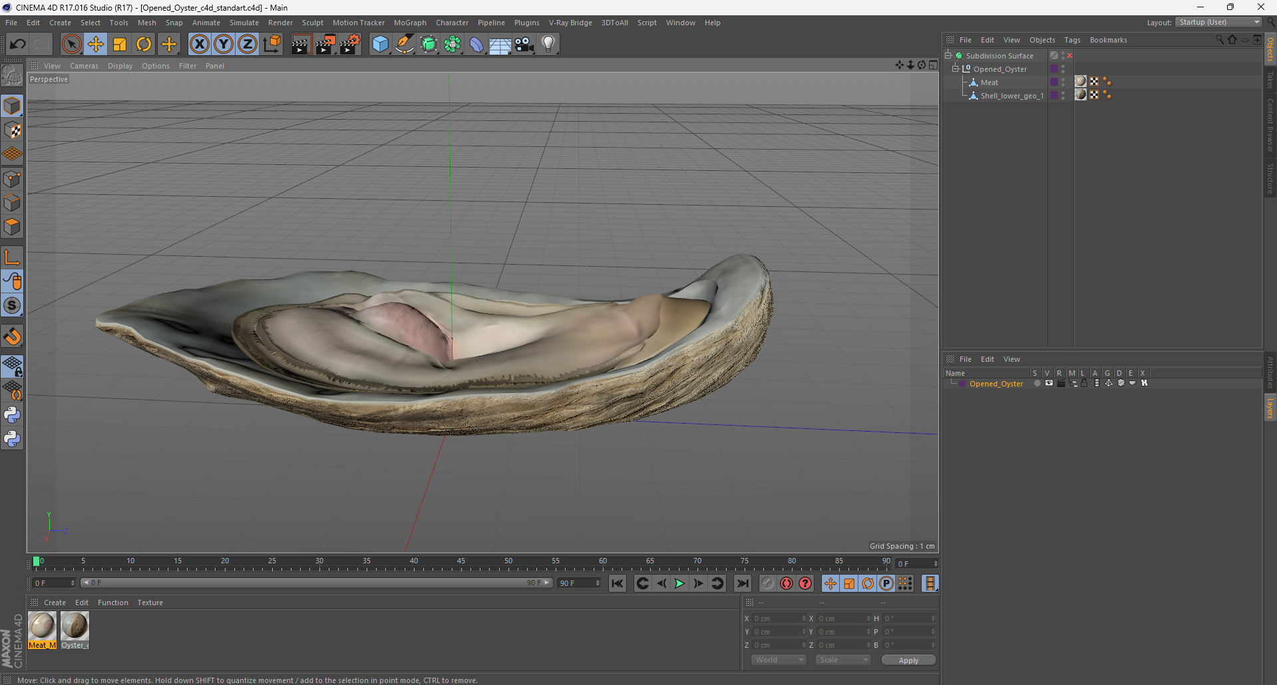Toggle Enable Axis mode
Image resolution: width=1277 pixels, height=685 pixels.
12,258
